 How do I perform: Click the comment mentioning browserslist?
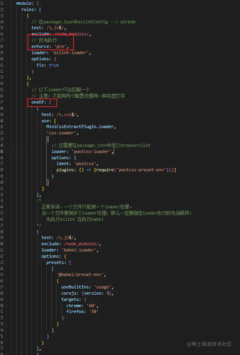pos(101,145)
